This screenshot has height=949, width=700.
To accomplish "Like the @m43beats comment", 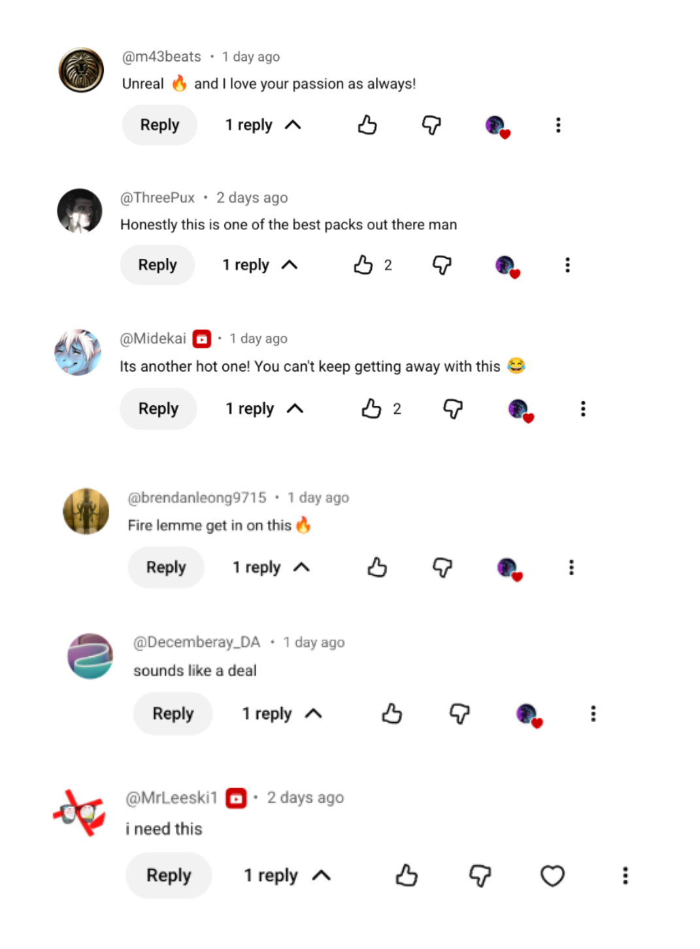I will click(x=367, y=125).
